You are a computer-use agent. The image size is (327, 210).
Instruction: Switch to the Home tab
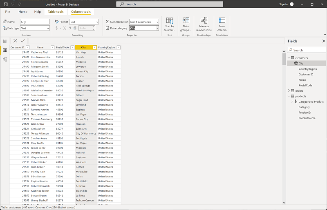(x=23, y=12)
